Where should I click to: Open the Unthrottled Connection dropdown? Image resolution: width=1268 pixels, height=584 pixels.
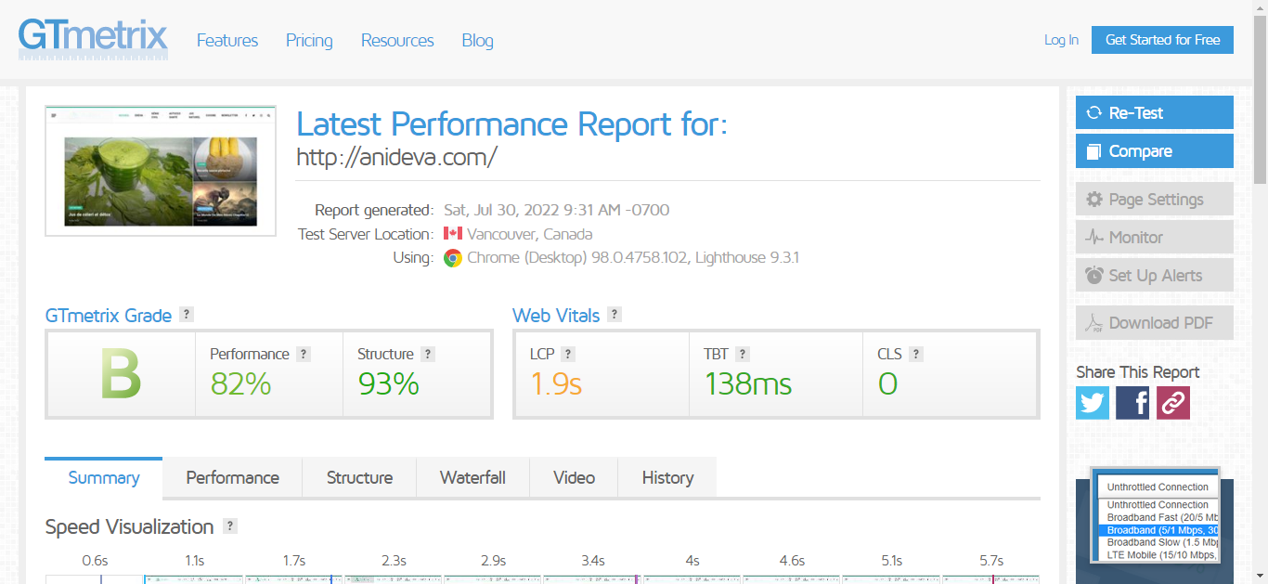1158,487
